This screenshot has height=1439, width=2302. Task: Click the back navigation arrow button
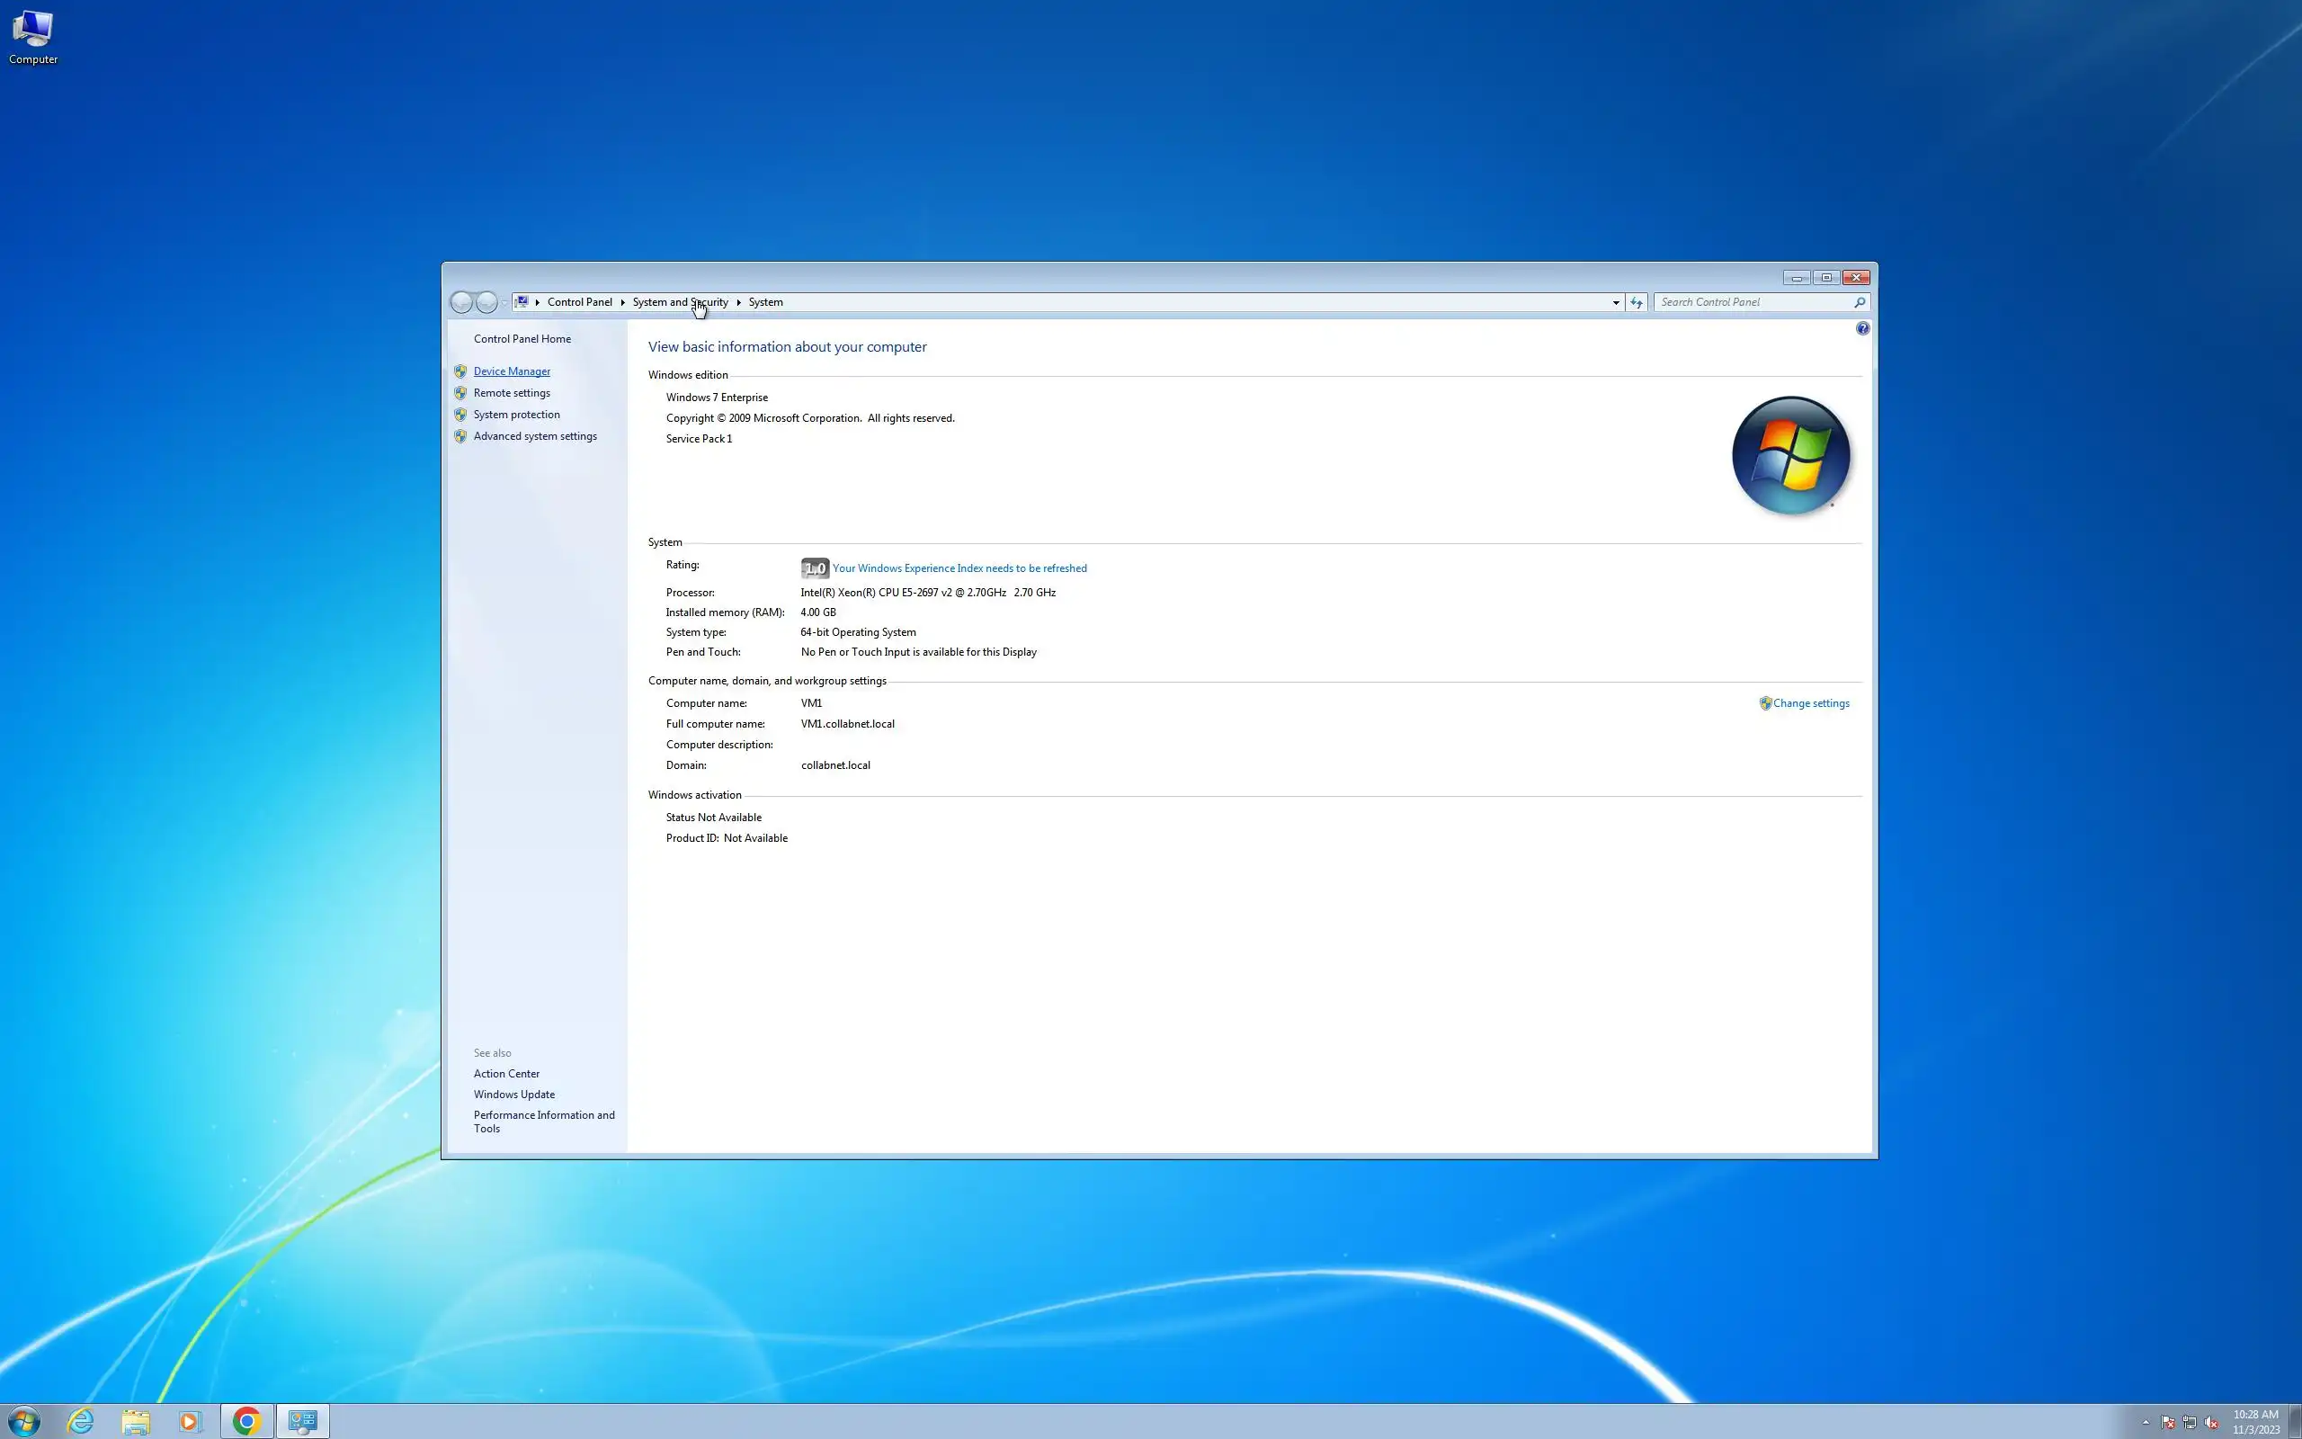click(x=461, y=303)
